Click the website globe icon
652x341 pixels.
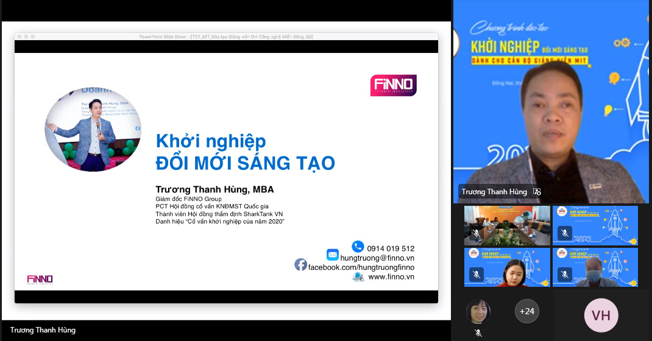point(358,277)
